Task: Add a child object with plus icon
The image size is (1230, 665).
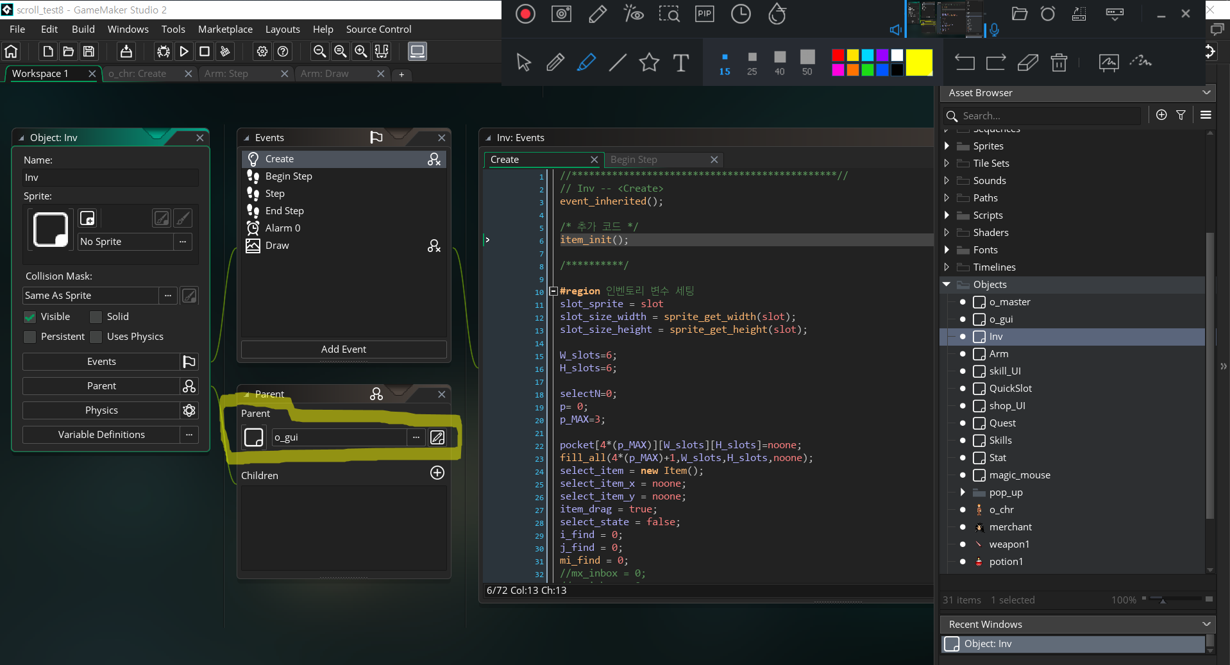Action: pyautogui.click(x=437, y=473)
